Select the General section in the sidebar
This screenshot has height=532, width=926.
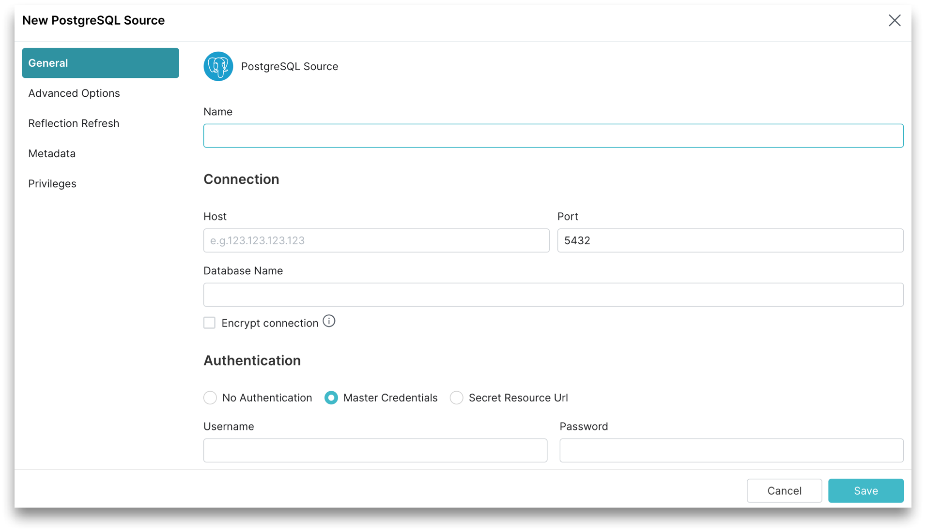(48, 62)
